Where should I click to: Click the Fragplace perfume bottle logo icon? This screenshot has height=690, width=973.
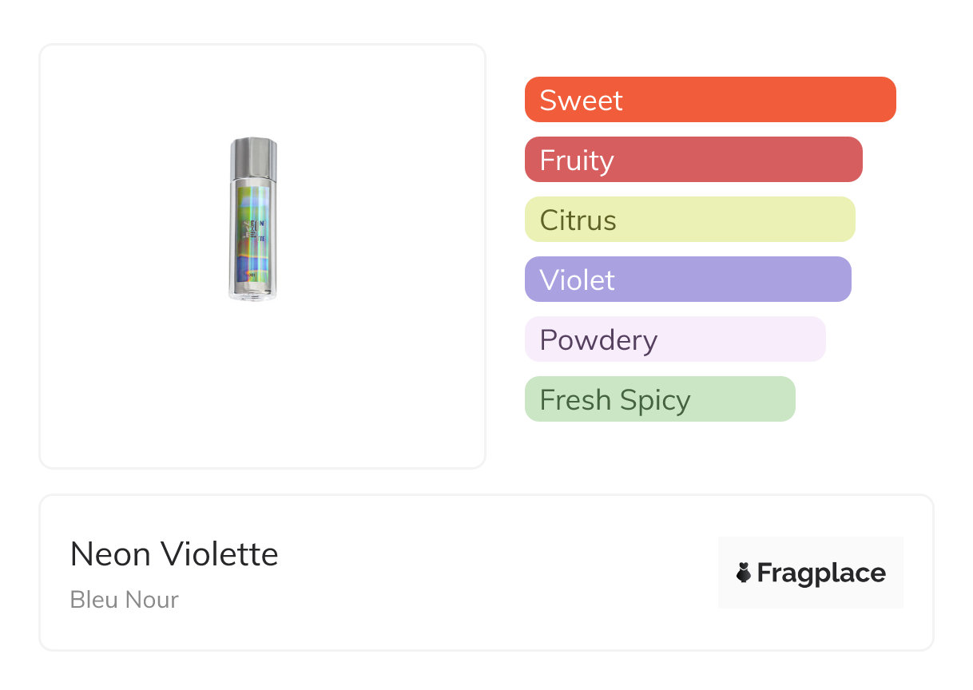[745, 573]
